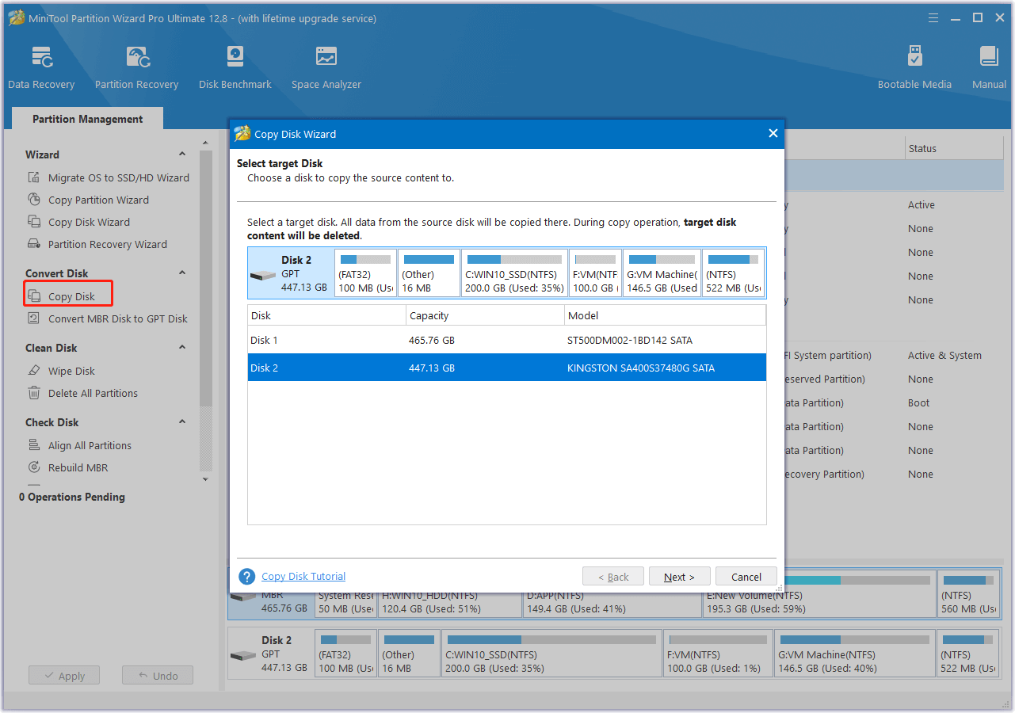Launch Disk Benchmark
The height and width of the screenshot is (713, 1015).
coord(235,68)
